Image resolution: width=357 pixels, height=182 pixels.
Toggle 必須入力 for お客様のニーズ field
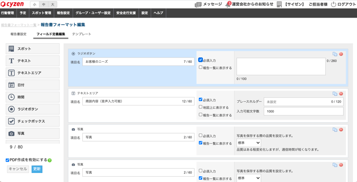[200, 60]
